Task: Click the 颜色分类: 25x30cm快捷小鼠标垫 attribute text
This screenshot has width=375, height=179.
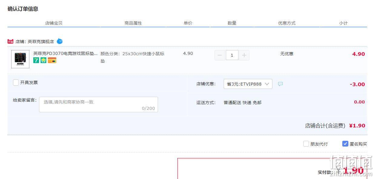Action: click(x=133, y=57)
